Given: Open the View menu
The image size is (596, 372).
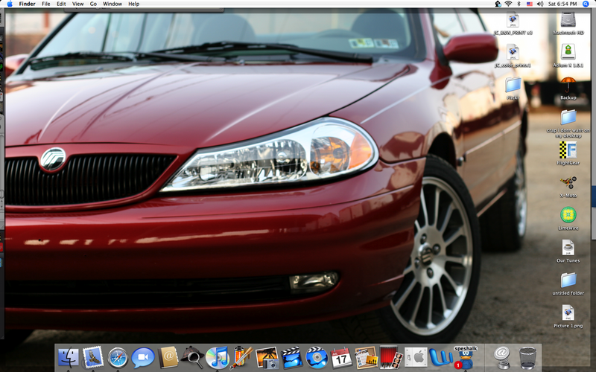Looking at the screenshot, I should click(x=78, y=4).
